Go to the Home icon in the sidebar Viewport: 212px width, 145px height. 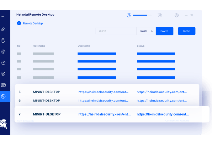point(3,29)
